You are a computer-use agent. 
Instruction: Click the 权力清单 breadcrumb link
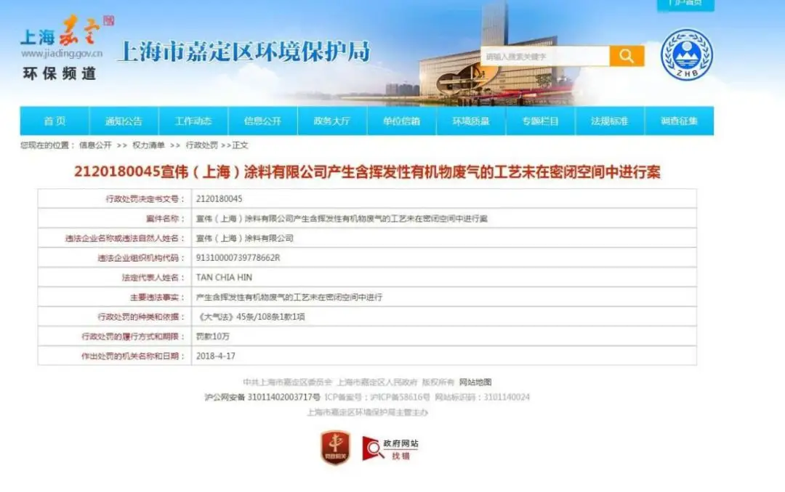(x=148, y=145)
